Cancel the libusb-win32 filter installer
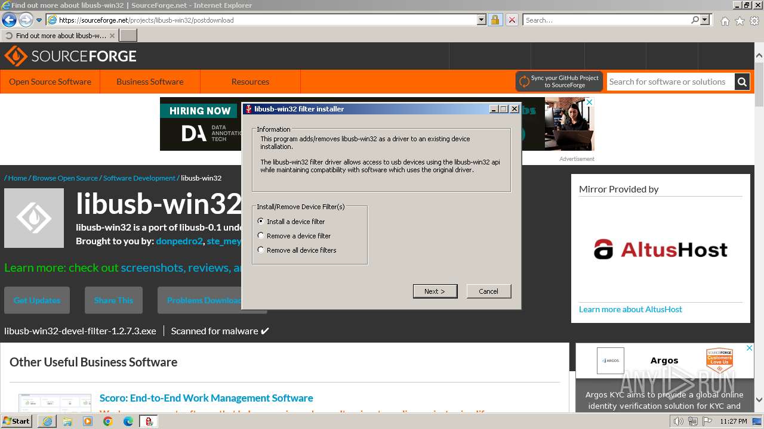The height and width of the screenshot is (429, 764). (x=488, y=291)
